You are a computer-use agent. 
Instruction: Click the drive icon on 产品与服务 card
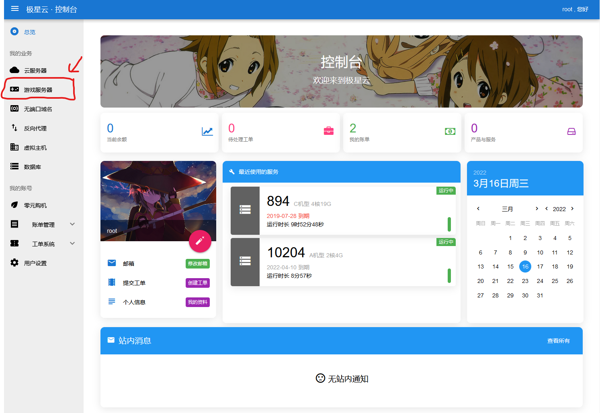pyautogui.click(x=571, y=131)
